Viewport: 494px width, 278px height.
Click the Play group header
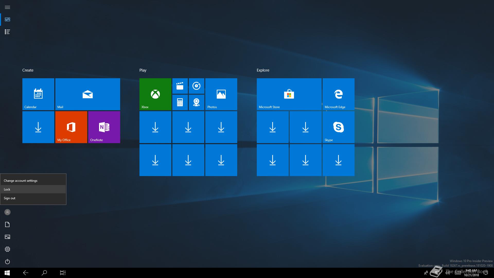pos(143,70)
